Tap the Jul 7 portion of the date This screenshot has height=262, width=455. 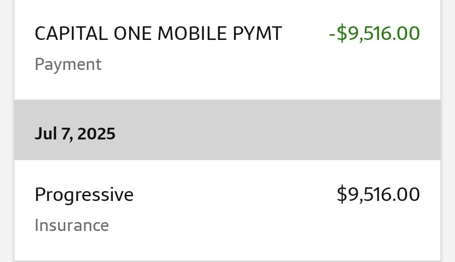point(53,134)
